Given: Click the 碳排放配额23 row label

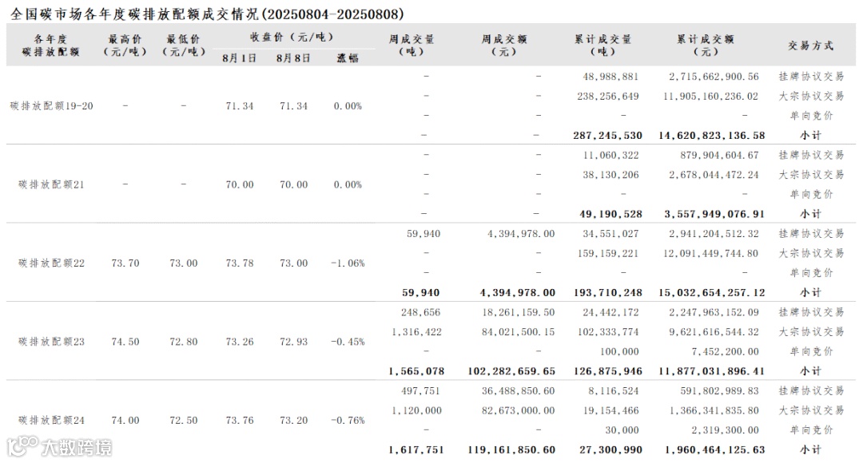Looking at the screenshot, I should coord(52,342).
